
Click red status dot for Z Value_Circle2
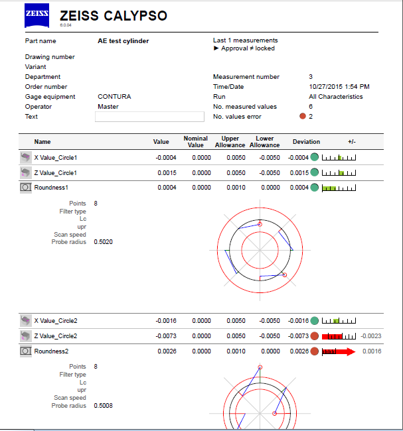tap(314, 336)
